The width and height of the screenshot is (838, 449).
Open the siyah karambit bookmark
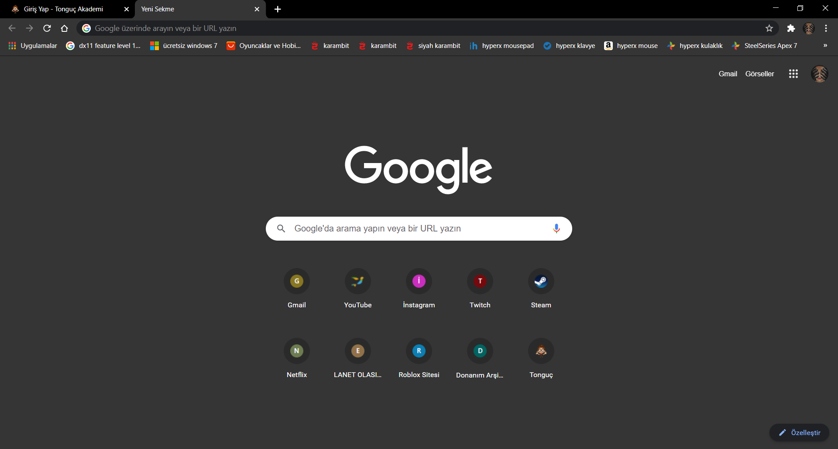click(x=433, y=46)
